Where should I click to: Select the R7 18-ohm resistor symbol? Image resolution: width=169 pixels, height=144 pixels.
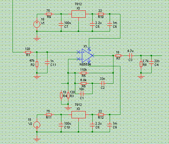coord(118,56)
